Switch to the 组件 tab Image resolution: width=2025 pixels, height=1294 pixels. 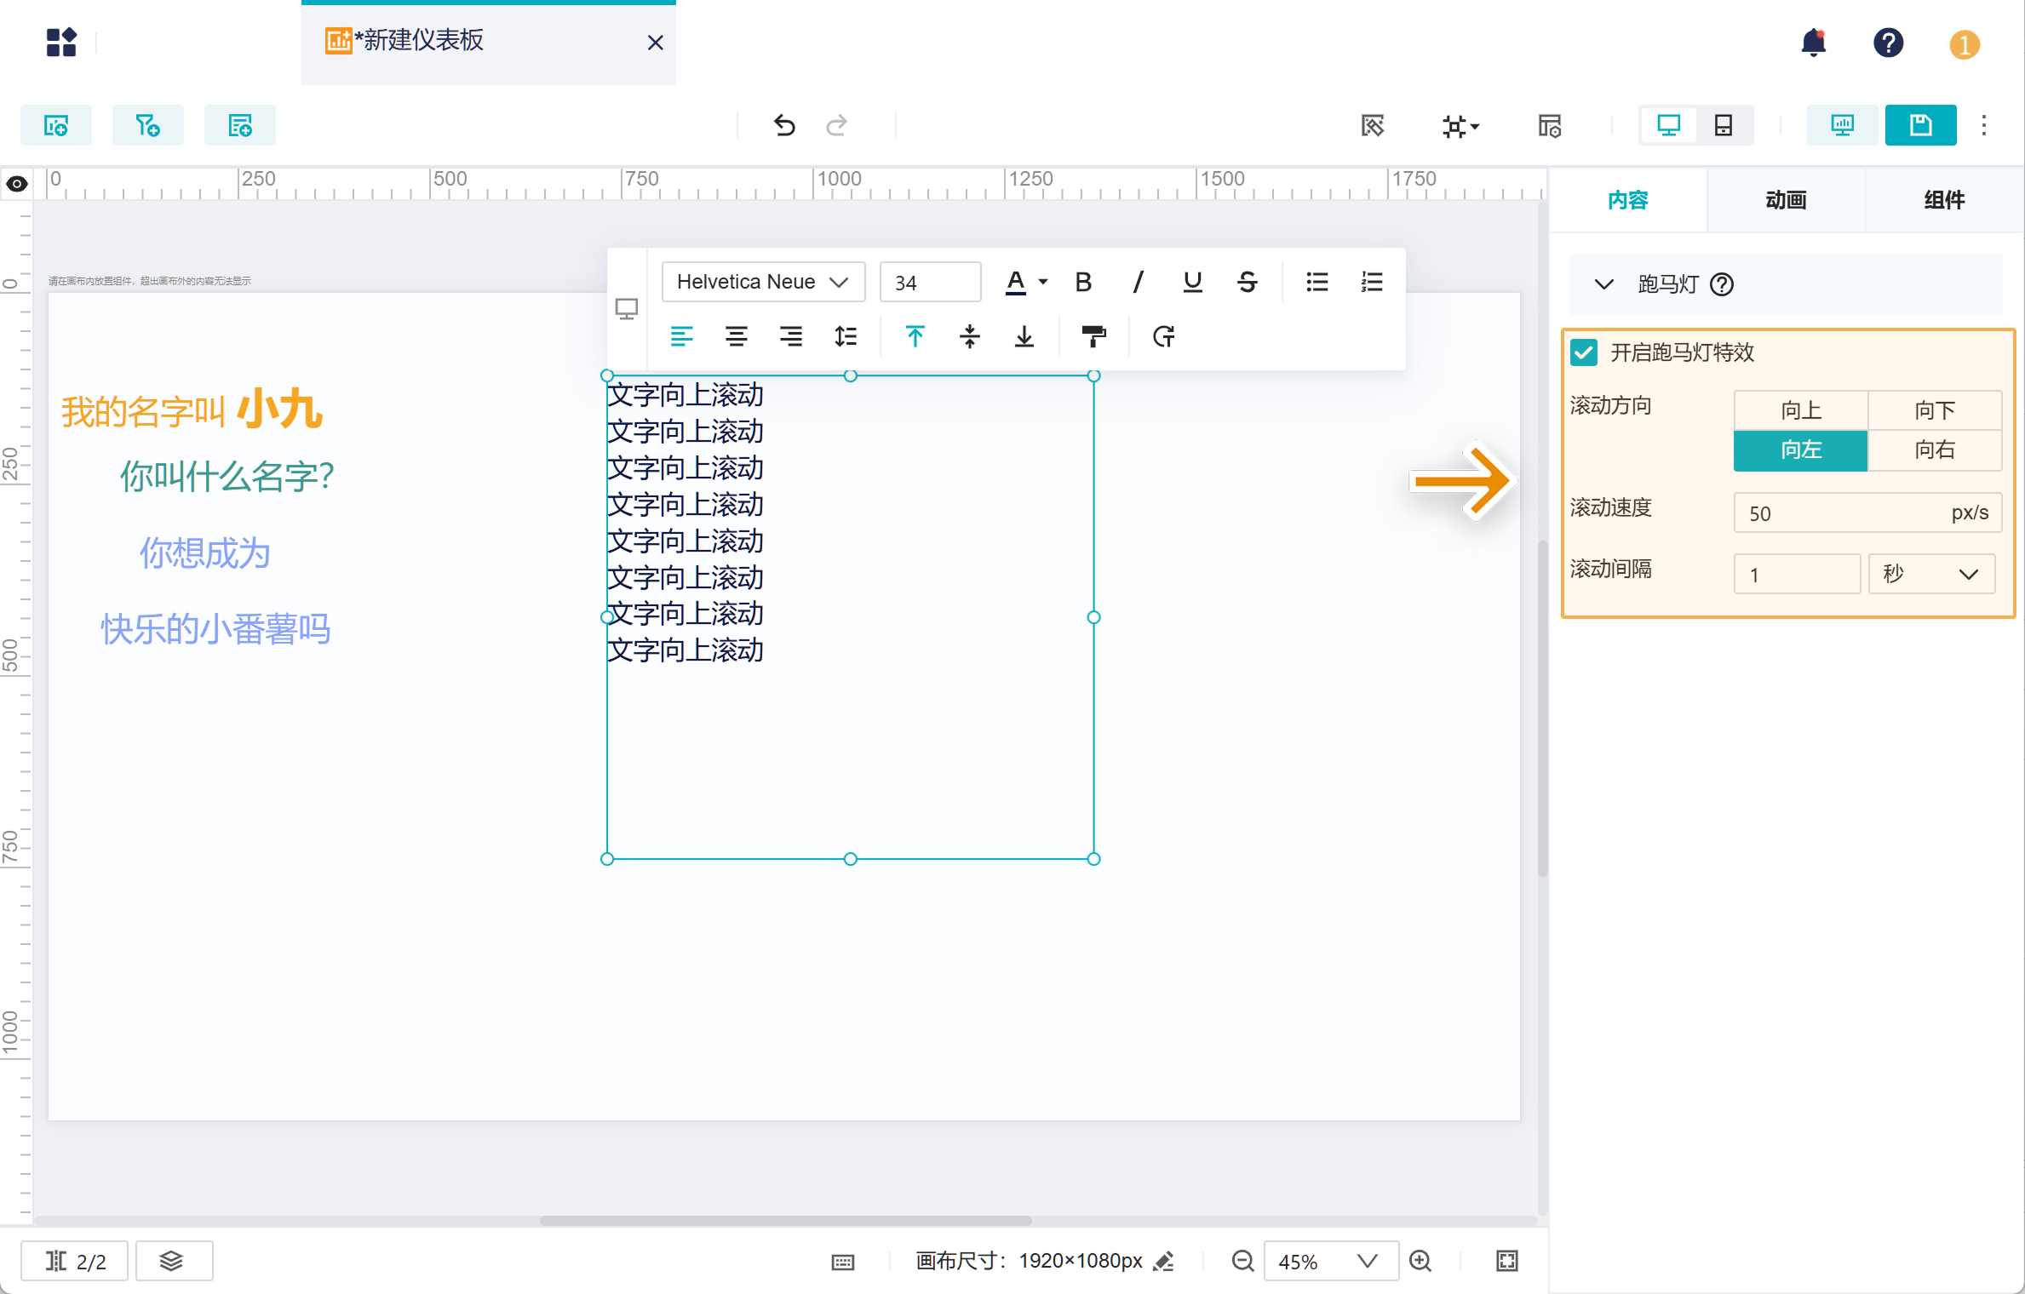(1944, 201)
